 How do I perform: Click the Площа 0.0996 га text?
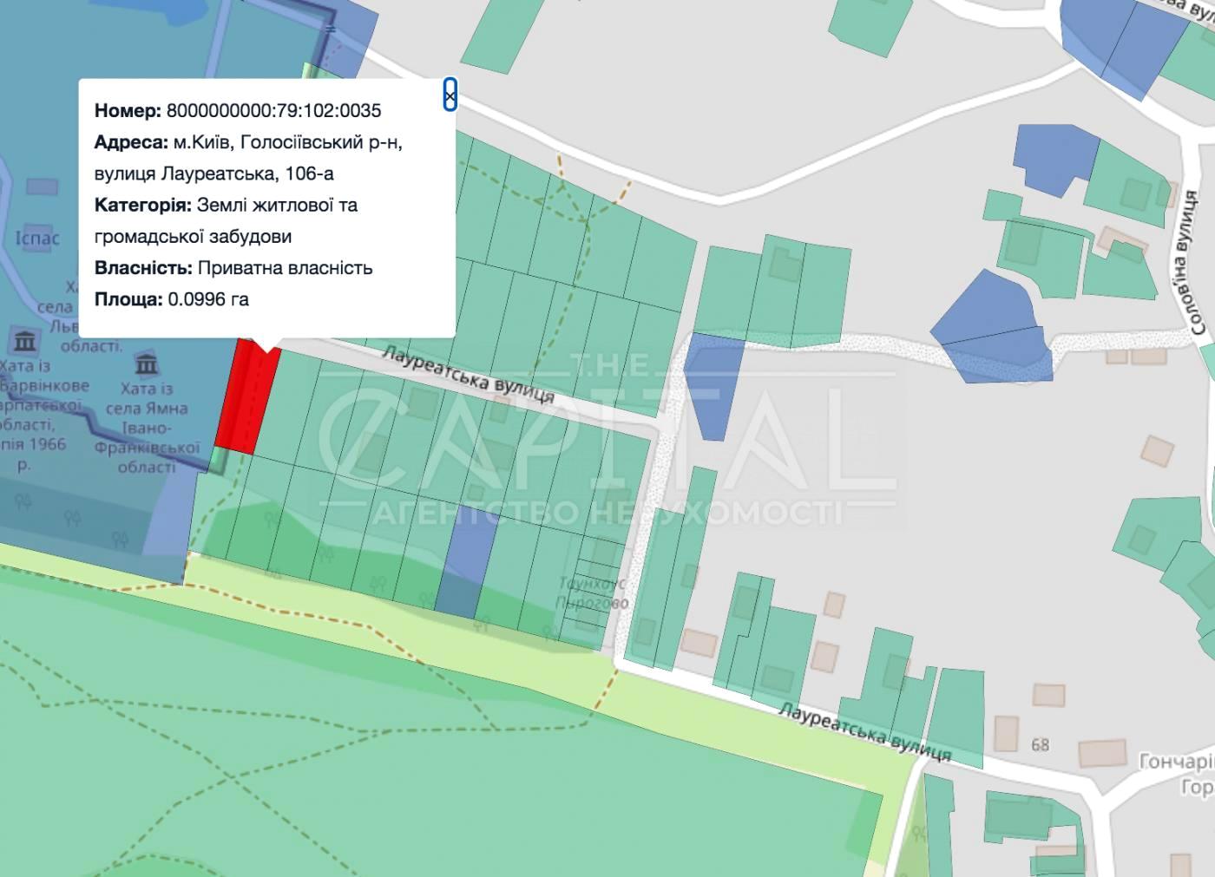(x=172, y=299)
